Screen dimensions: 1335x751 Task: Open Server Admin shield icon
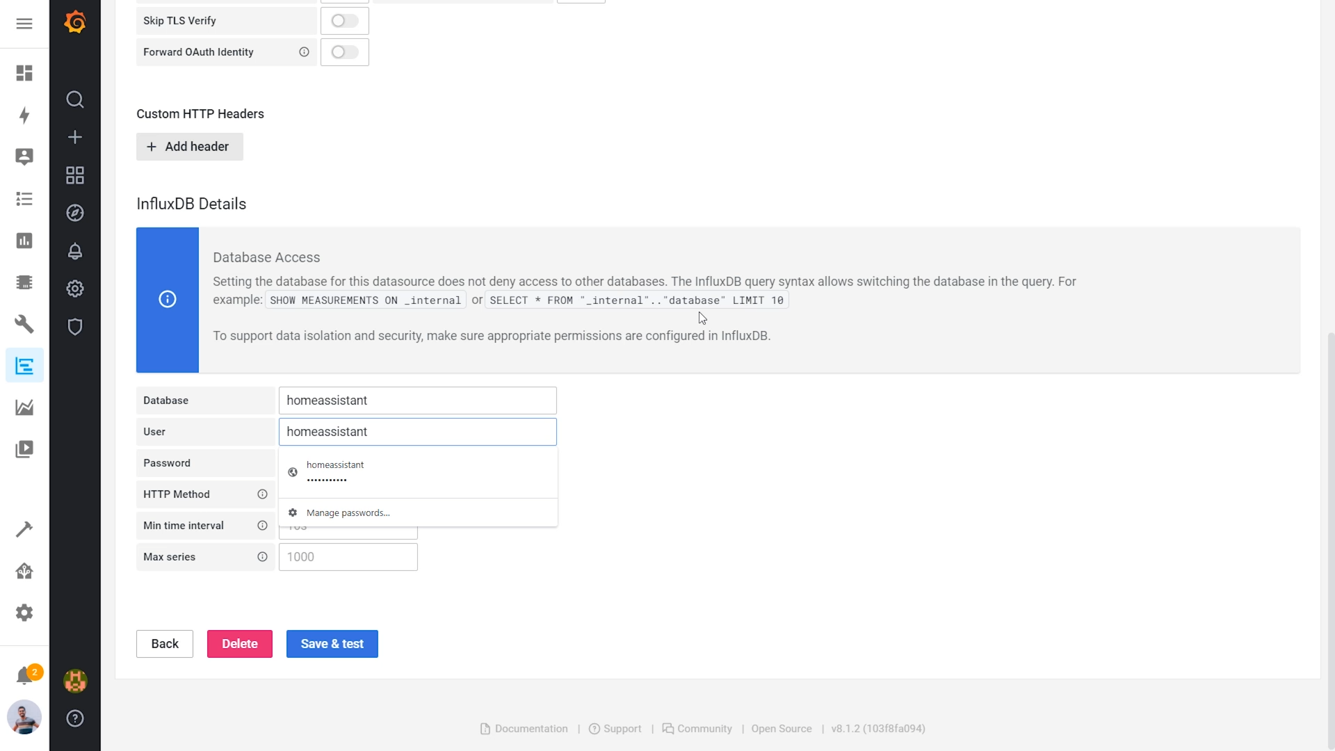coord(75,327)
